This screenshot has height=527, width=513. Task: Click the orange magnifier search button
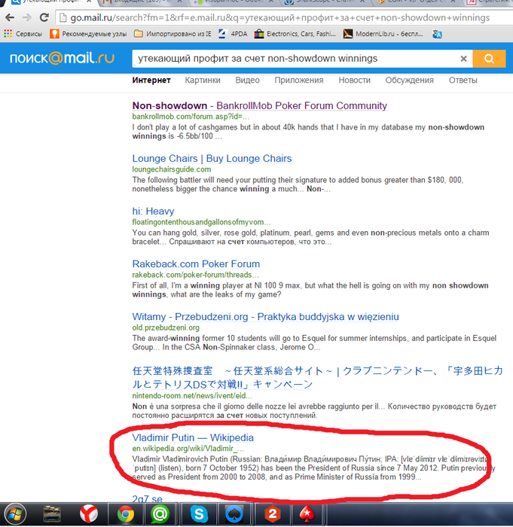(x=489, y=59)
